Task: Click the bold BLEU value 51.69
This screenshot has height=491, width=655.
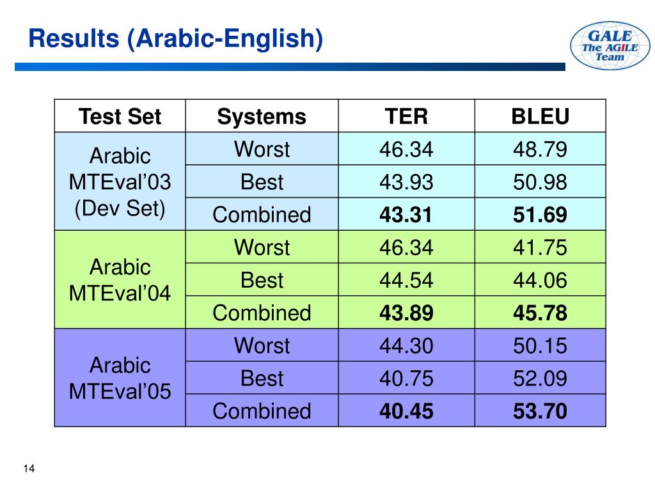Action: click(x=540, y=215)
